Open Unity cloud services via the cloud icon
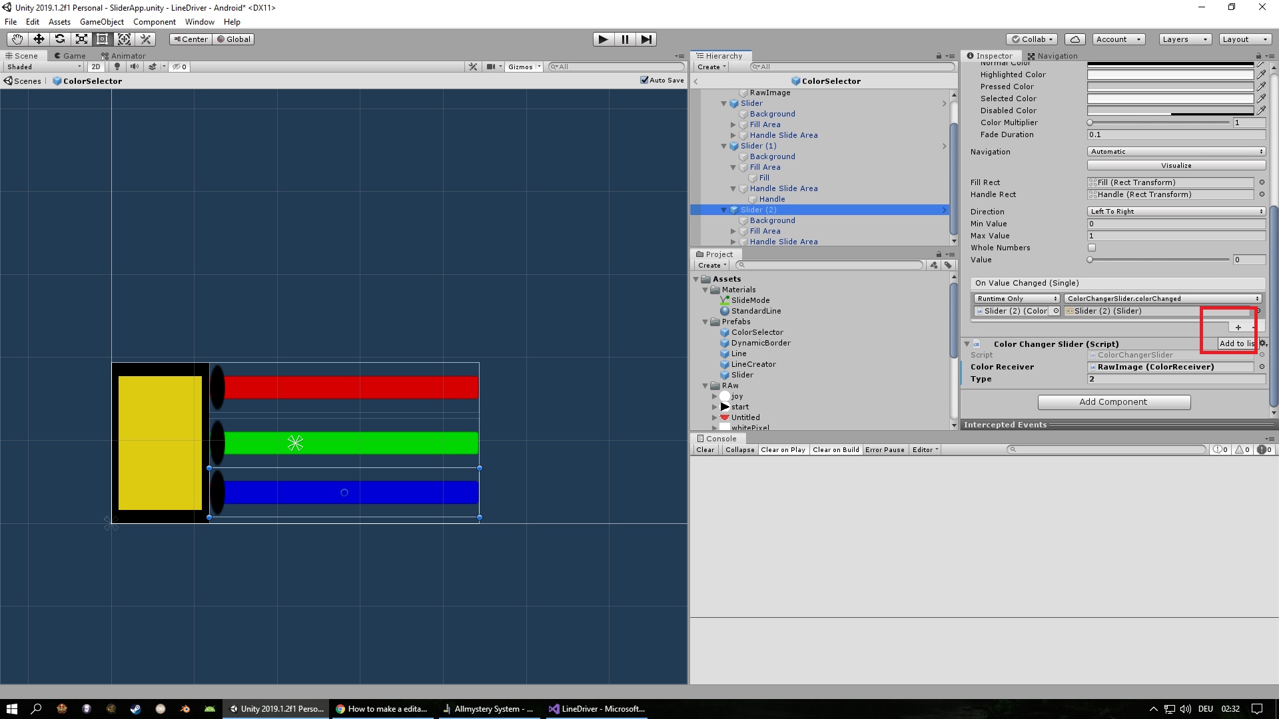 click(x=1074, y=39)
